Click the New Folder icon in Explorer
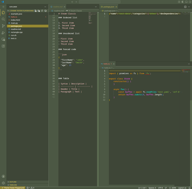 point(39,11)
